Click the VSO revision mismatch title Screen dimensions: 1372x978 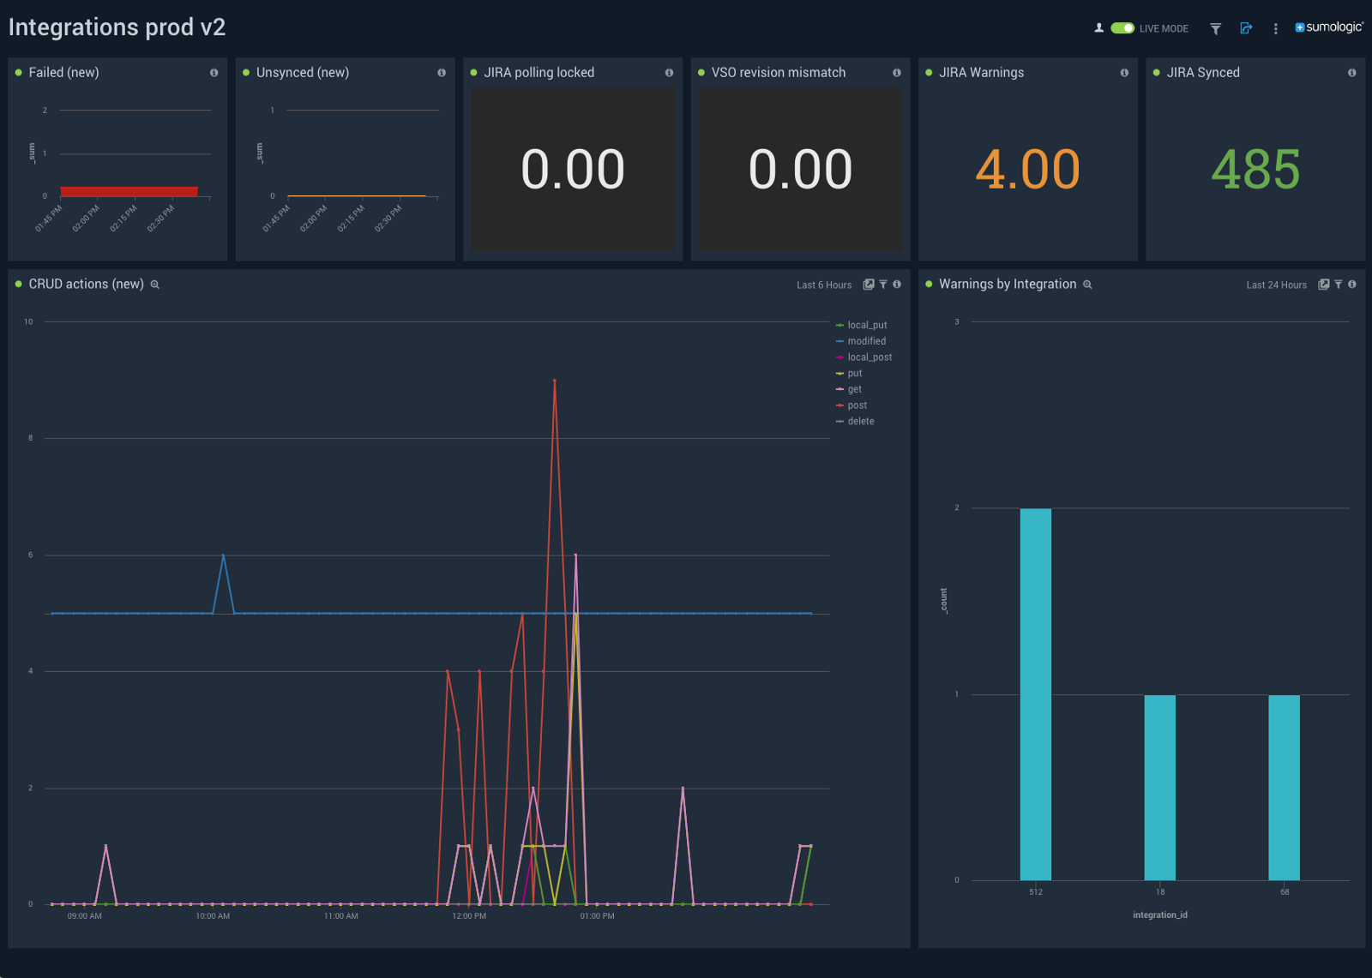(x=779, y=73)
